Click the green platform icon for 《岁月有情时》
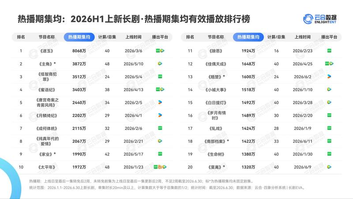 point(329,115)
